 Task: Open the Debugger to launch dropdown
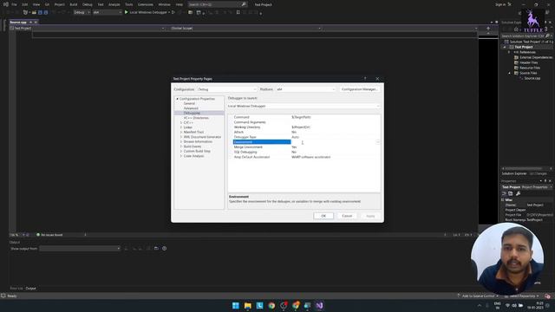(304, 106)
